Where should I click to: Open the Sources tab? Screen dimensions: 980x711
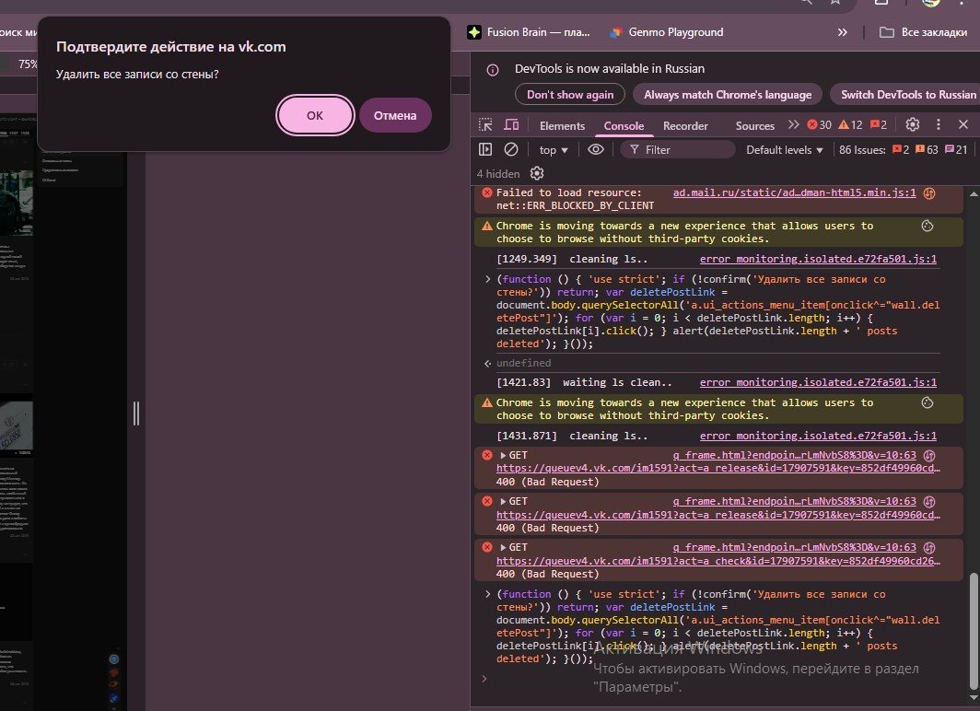755,125
